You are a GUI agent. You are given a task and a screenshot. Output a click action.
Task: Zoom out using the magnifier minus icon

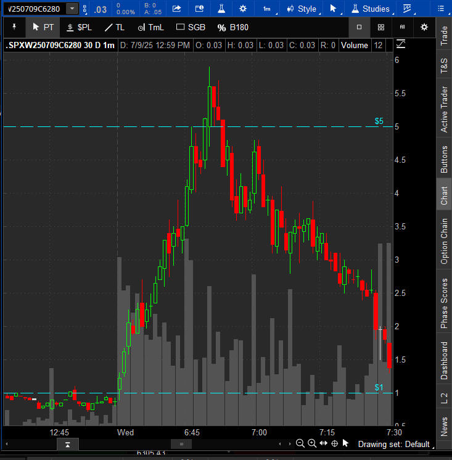[x=300, y=443]
